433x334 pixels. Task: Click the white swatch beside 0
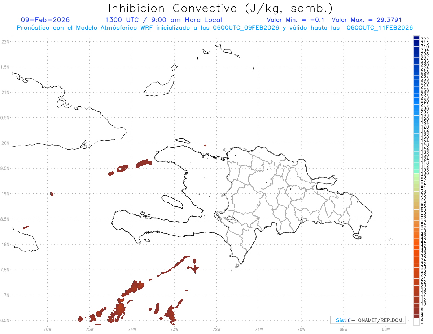[x=416, y=322]
